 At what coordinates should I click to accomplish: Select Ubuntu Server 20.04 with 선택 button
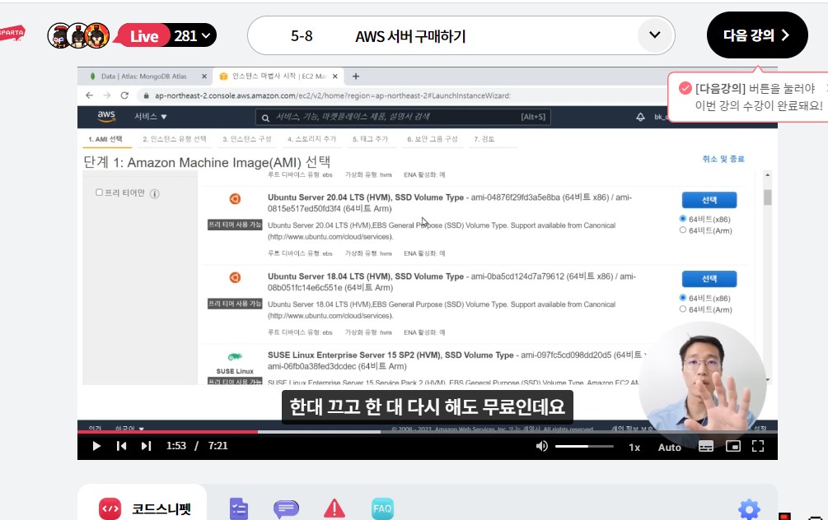[x=709, y=200]
